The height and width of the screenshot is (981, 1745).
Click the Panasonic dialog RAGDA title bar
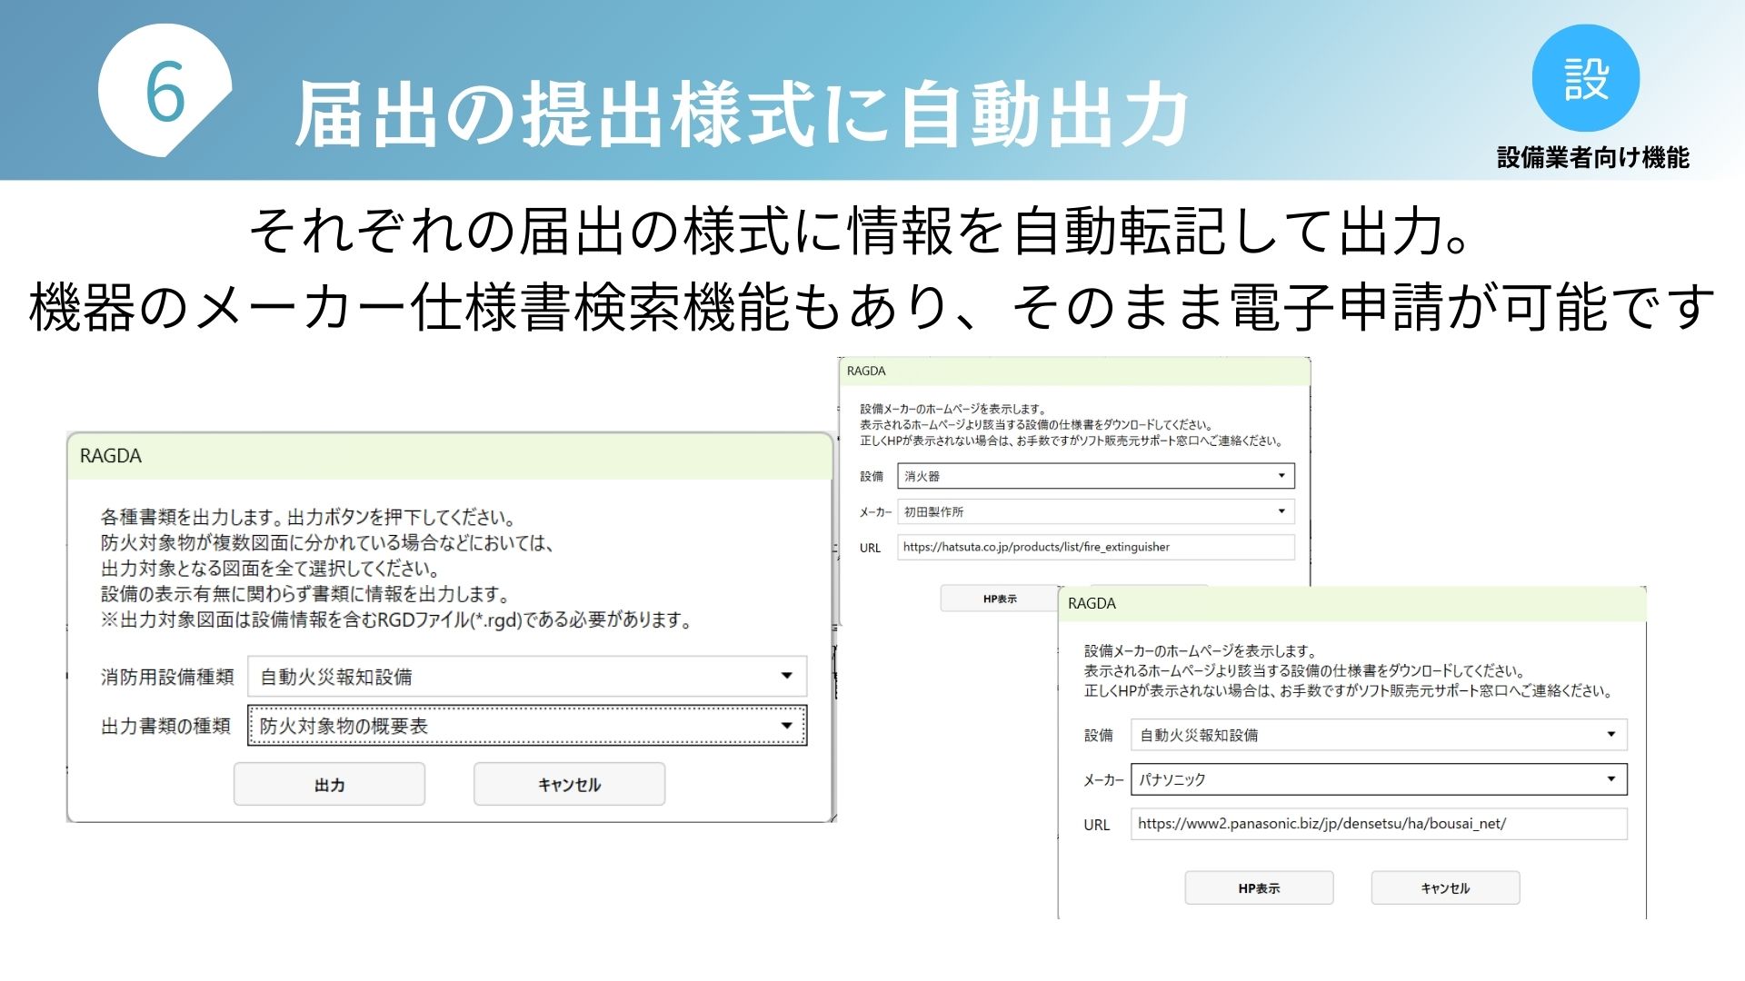pyautogui.click(x=1351, y=604)
